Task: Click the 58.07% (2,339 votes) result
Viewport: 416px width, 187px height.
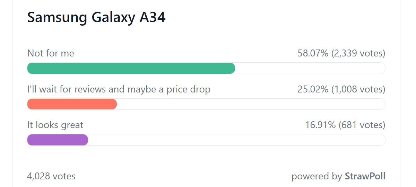Action: (341, 53)
